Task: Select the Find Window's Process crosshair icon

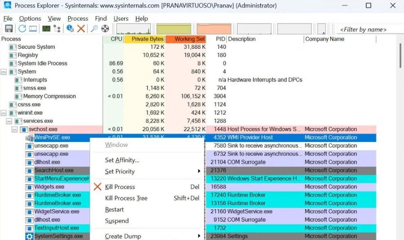Action: [105, 29]
